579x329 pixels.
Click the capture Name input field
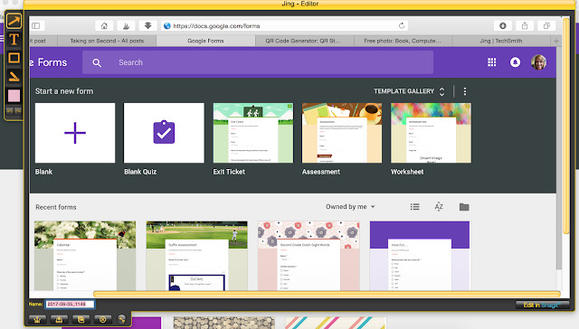click(x=70, y=304)
